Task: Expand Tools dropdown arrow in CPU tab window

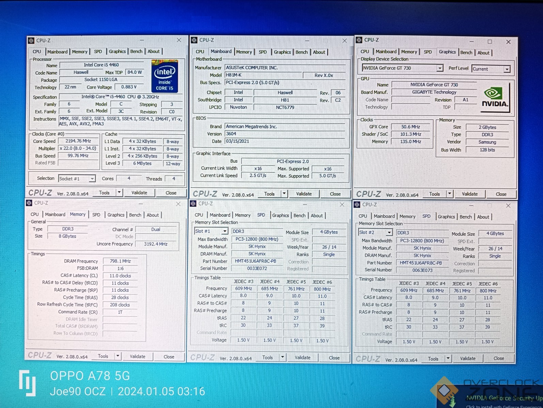Action: (x=119, y=192)
